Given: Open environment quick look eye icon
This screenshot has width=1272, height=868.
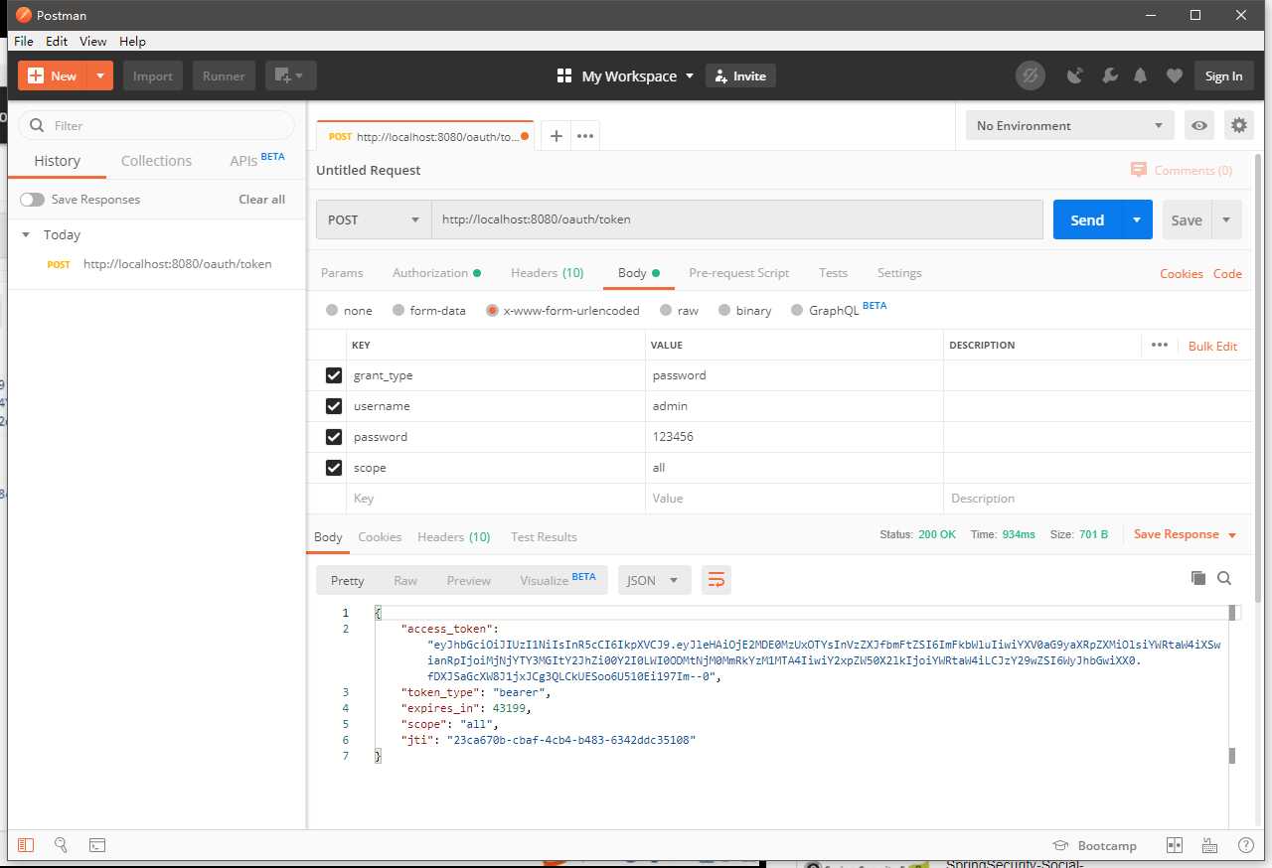Looking at the screenshot, I should point(1200,125).
